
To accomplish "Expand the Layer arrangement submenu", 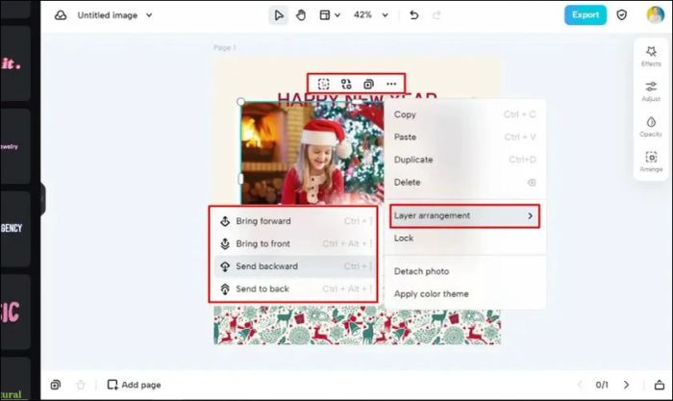I will point(464,215).
